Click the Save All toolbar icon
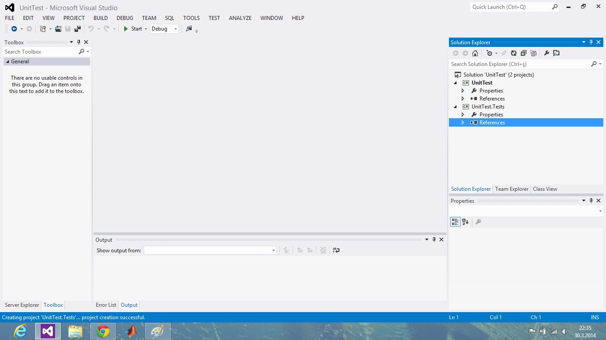Image resolution: width=606 pixels, height=340 pixels. (78, 29)
